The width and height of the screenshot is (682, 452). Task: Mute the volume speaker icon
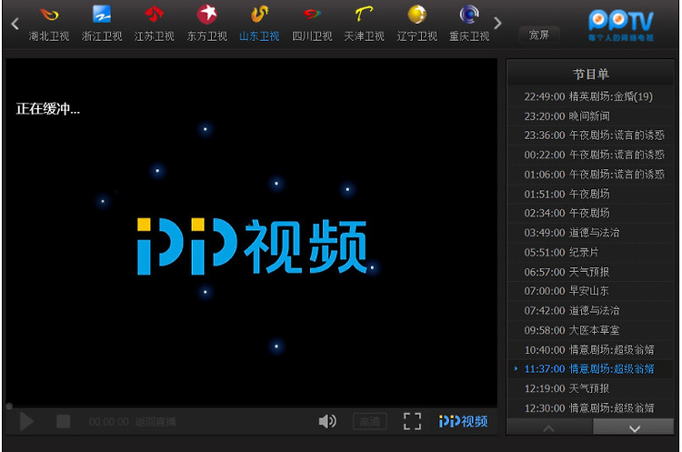point(327,421)
